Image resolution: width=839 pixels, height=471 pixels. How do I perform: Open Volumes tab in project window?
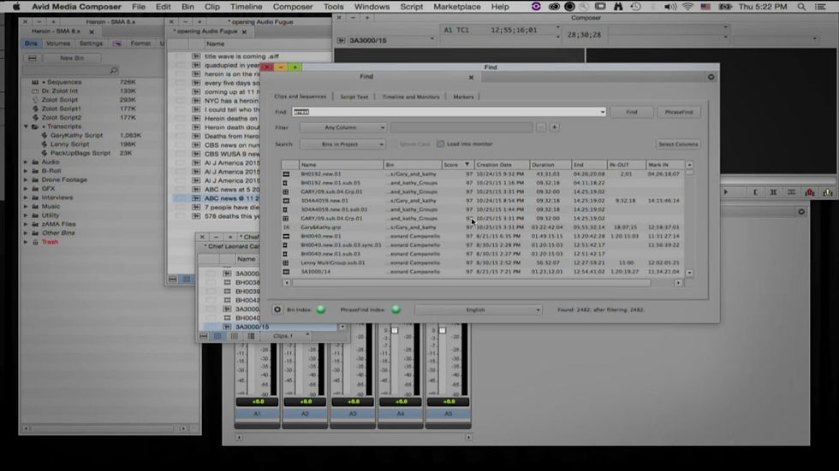58,44
